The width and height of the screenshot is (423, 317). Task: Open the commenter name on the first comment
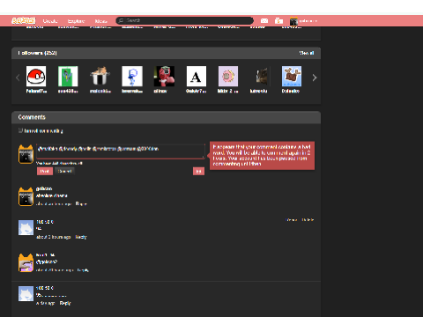pos(44,188)
